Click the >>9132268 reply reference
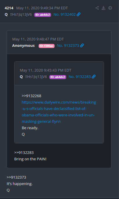 tap(31, 96)
